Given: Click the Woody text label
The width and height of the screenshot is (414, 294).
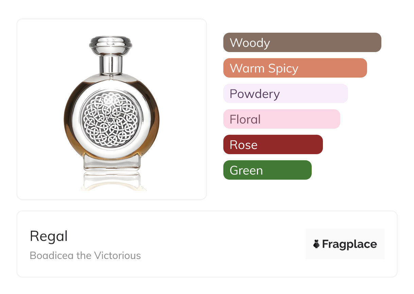Looking at the screenshot, I should 250,43.
